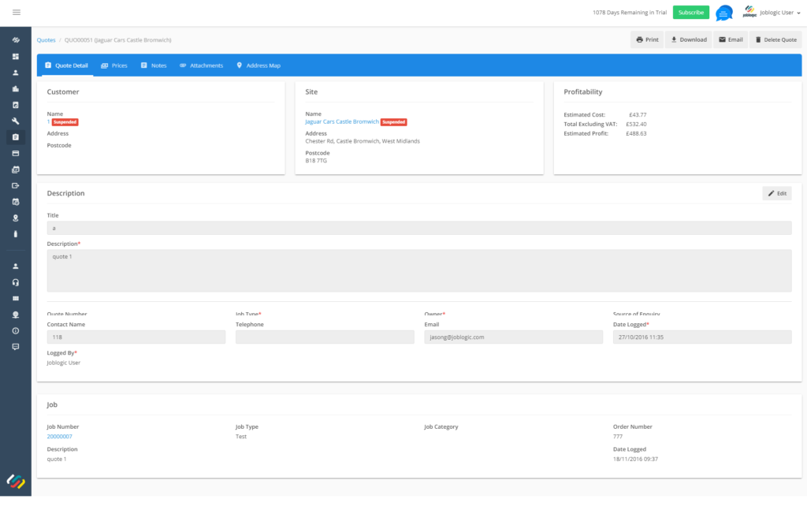Click the wrench icon in the sidebar
807x514 pixels.
pos(16,121)
